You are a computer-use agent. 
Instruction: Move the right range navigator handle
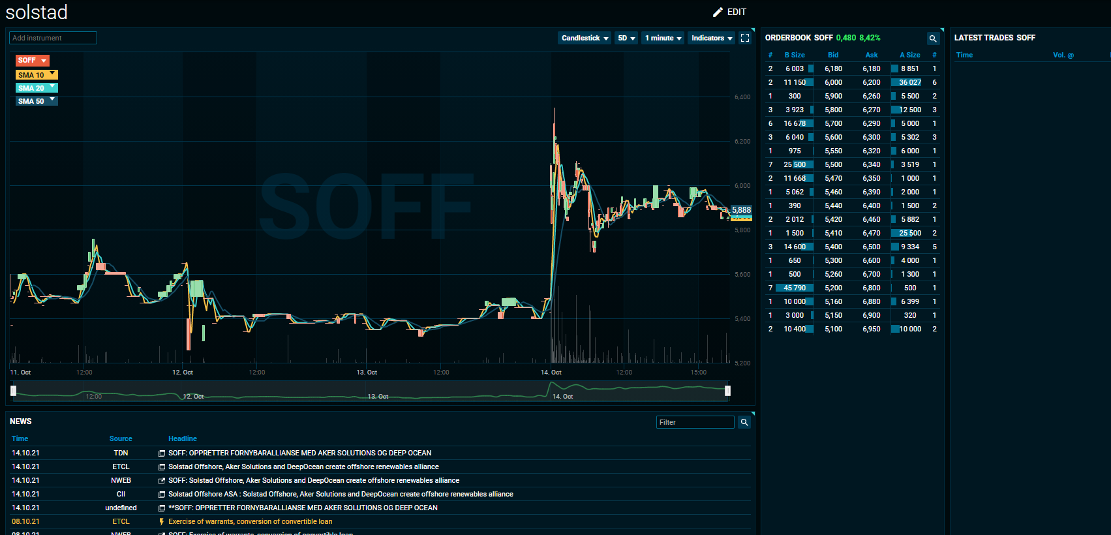point(727,391)
